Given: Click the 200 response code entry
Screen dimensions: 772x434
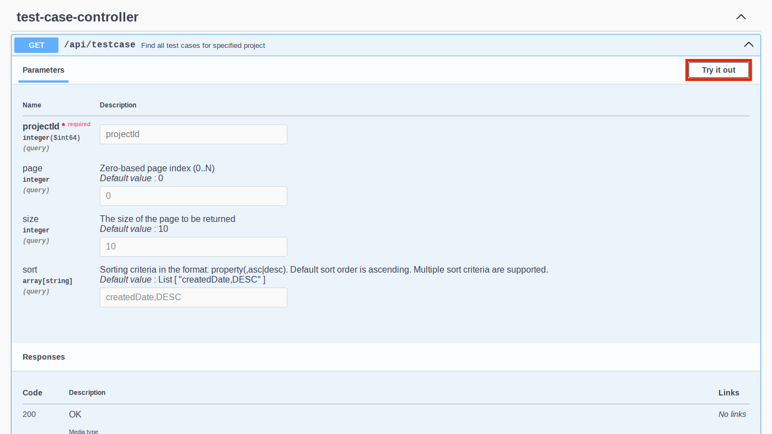Looking at the screenshot, I should click(x=29, y=414).
